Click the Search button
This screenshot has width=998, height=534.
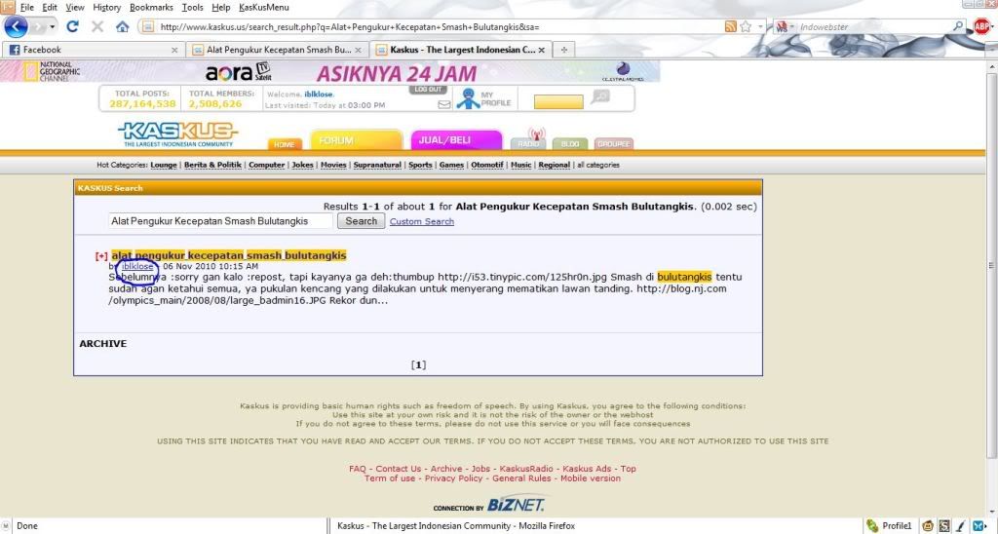361,221
